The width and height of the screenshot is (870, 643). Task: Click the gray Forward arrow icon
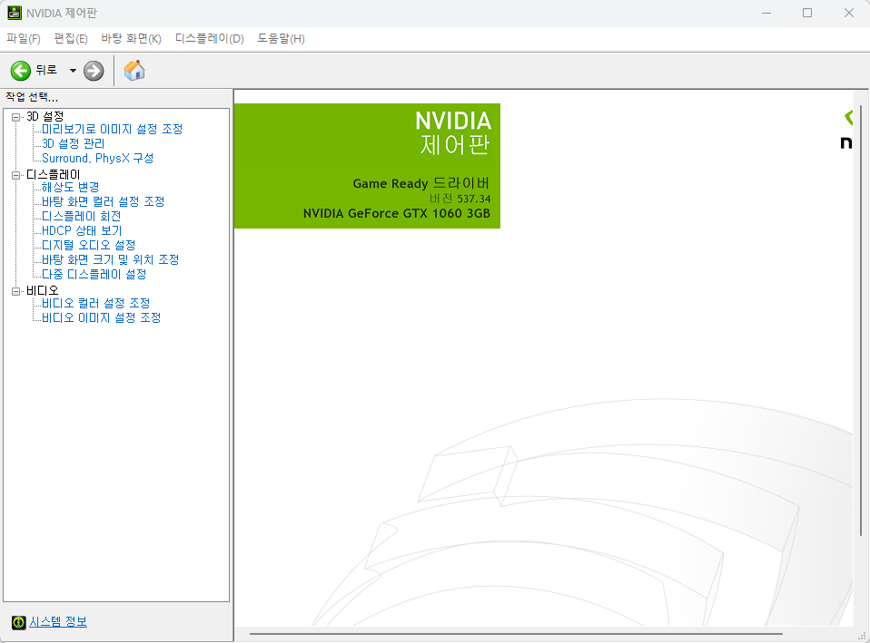(94, 71)
